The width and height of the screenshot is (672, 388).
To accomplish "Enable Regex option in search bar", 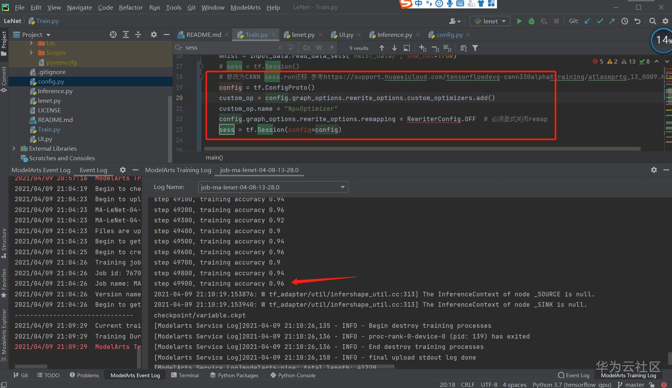I will pyautogui.click(x=332, y=48).
